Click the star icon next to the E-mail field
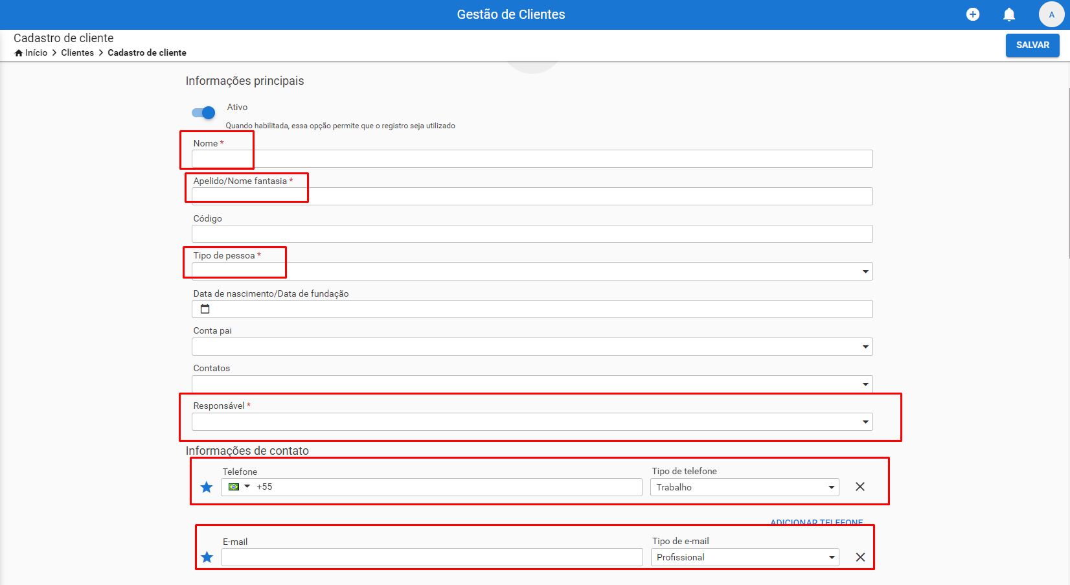This screenshot has width=1070, height=585. tap(207, 557)
